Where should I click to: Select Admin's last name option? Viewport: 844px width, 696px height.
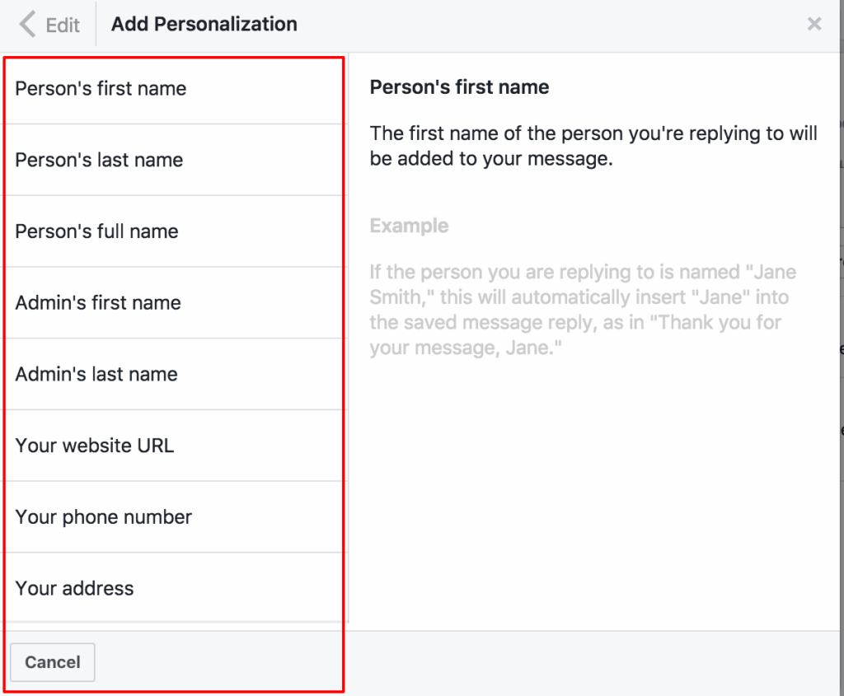pyautogui.click(x=96, y=374)
